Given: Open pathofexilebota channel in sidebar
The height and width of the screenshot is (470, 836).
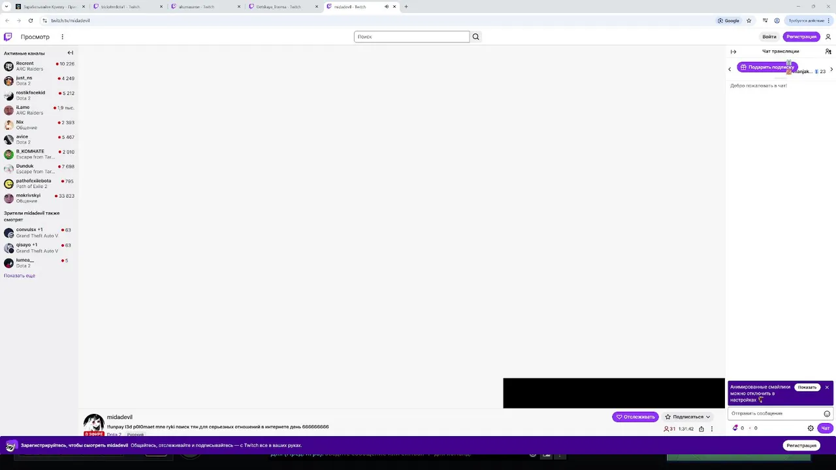Looking at the screenshot, I should point(39,183).
